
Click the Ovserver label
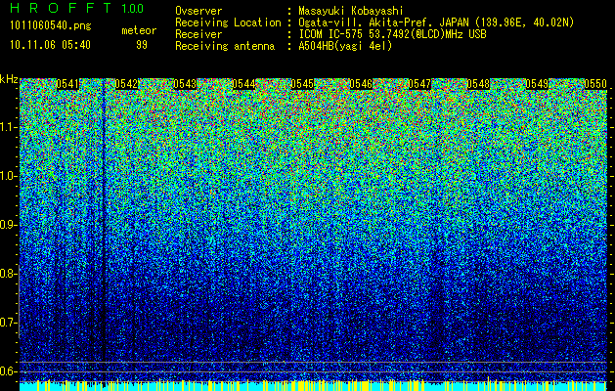[198, 11]
